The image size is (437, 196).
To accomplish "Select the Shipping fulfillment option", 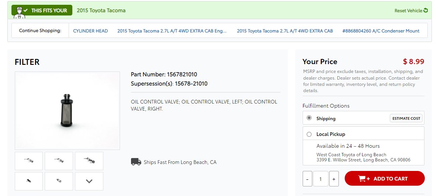I will click(x=309, y=118).
